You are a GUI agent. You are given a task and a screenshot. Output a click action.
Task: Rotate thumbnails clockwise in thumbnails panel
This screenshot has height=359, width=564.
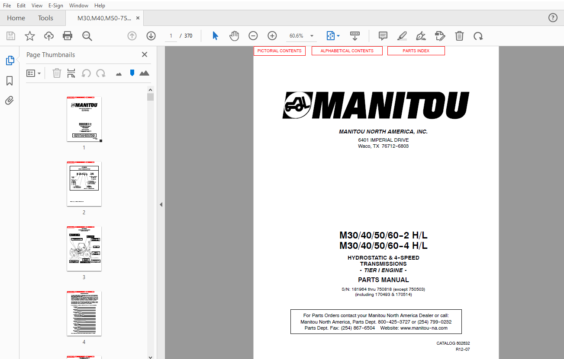pyautogui.click(x=101, y=73)
